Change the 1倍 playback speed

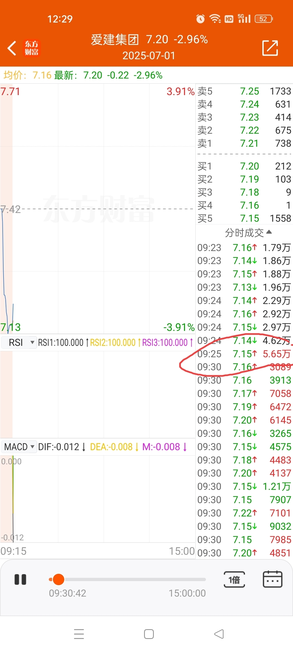click(x=234, y=579)
